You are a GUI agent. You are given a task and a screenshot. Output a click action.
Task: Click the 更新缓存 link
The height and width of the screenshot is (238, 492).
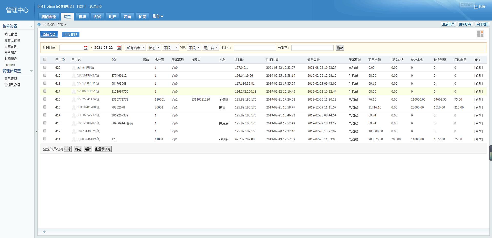click(465, 24)
